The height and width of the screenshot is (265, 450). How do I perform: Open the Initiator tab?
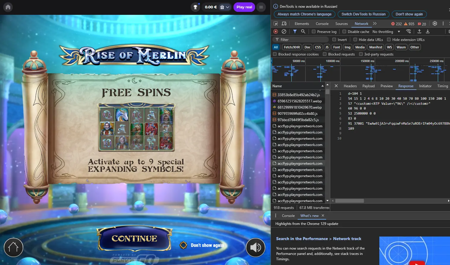tap(425, 86)
